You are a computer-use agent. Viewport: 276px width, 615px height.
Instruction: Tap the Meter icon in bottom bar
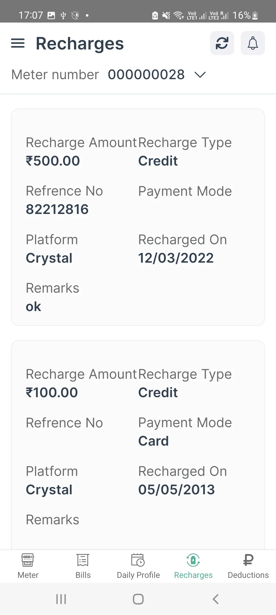[28, 560]
